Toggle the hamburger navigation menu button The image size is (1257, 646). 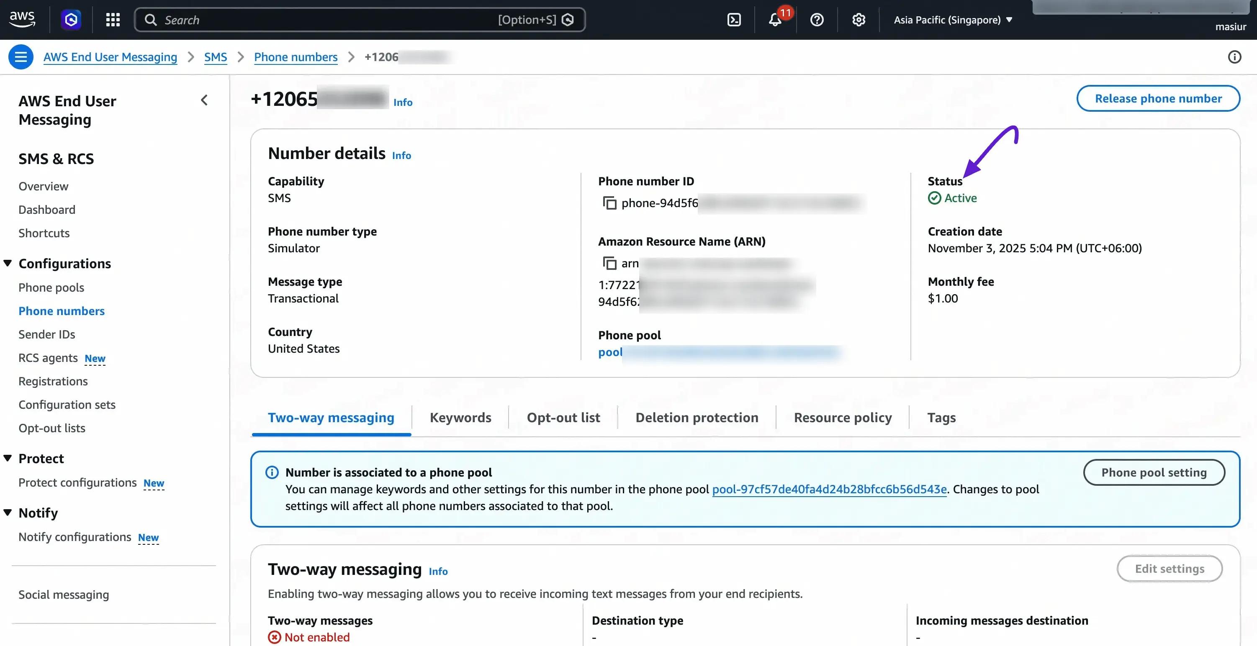tap(21, 57)
